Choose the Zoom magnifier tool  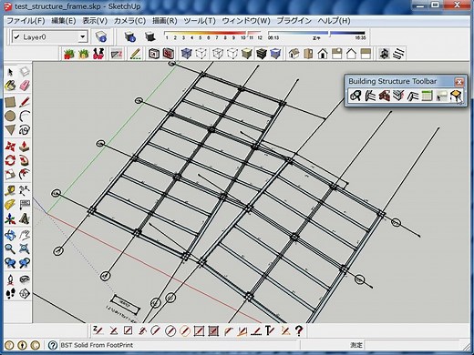[10, 249]
